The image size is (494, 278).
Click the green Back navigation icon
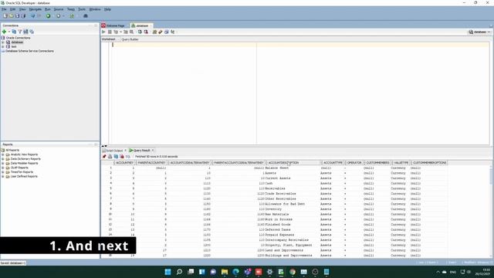(48, 15)
